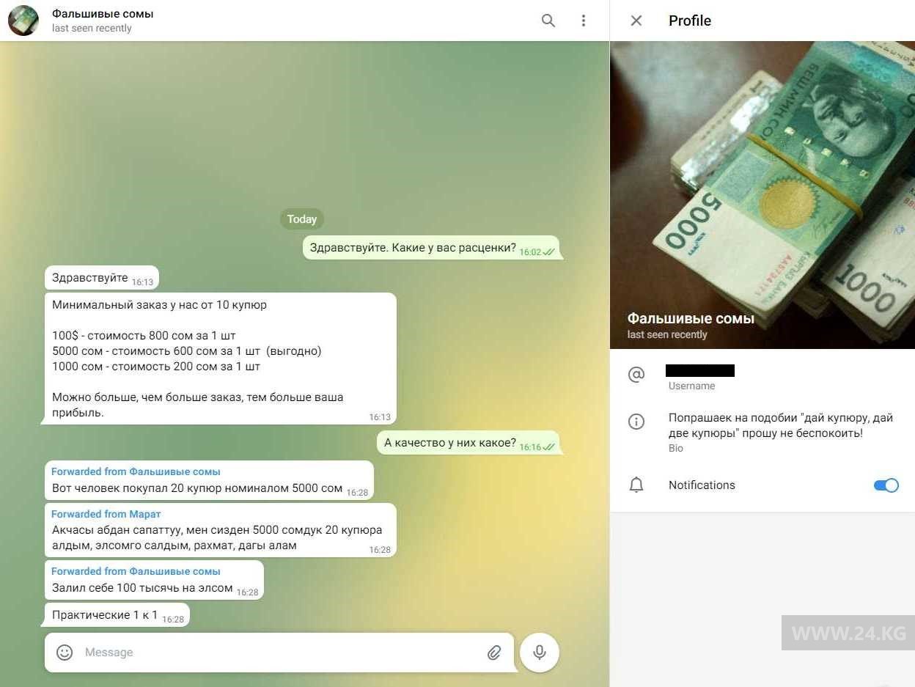
Task: Click the @ username icon
Action: [636, 375]
